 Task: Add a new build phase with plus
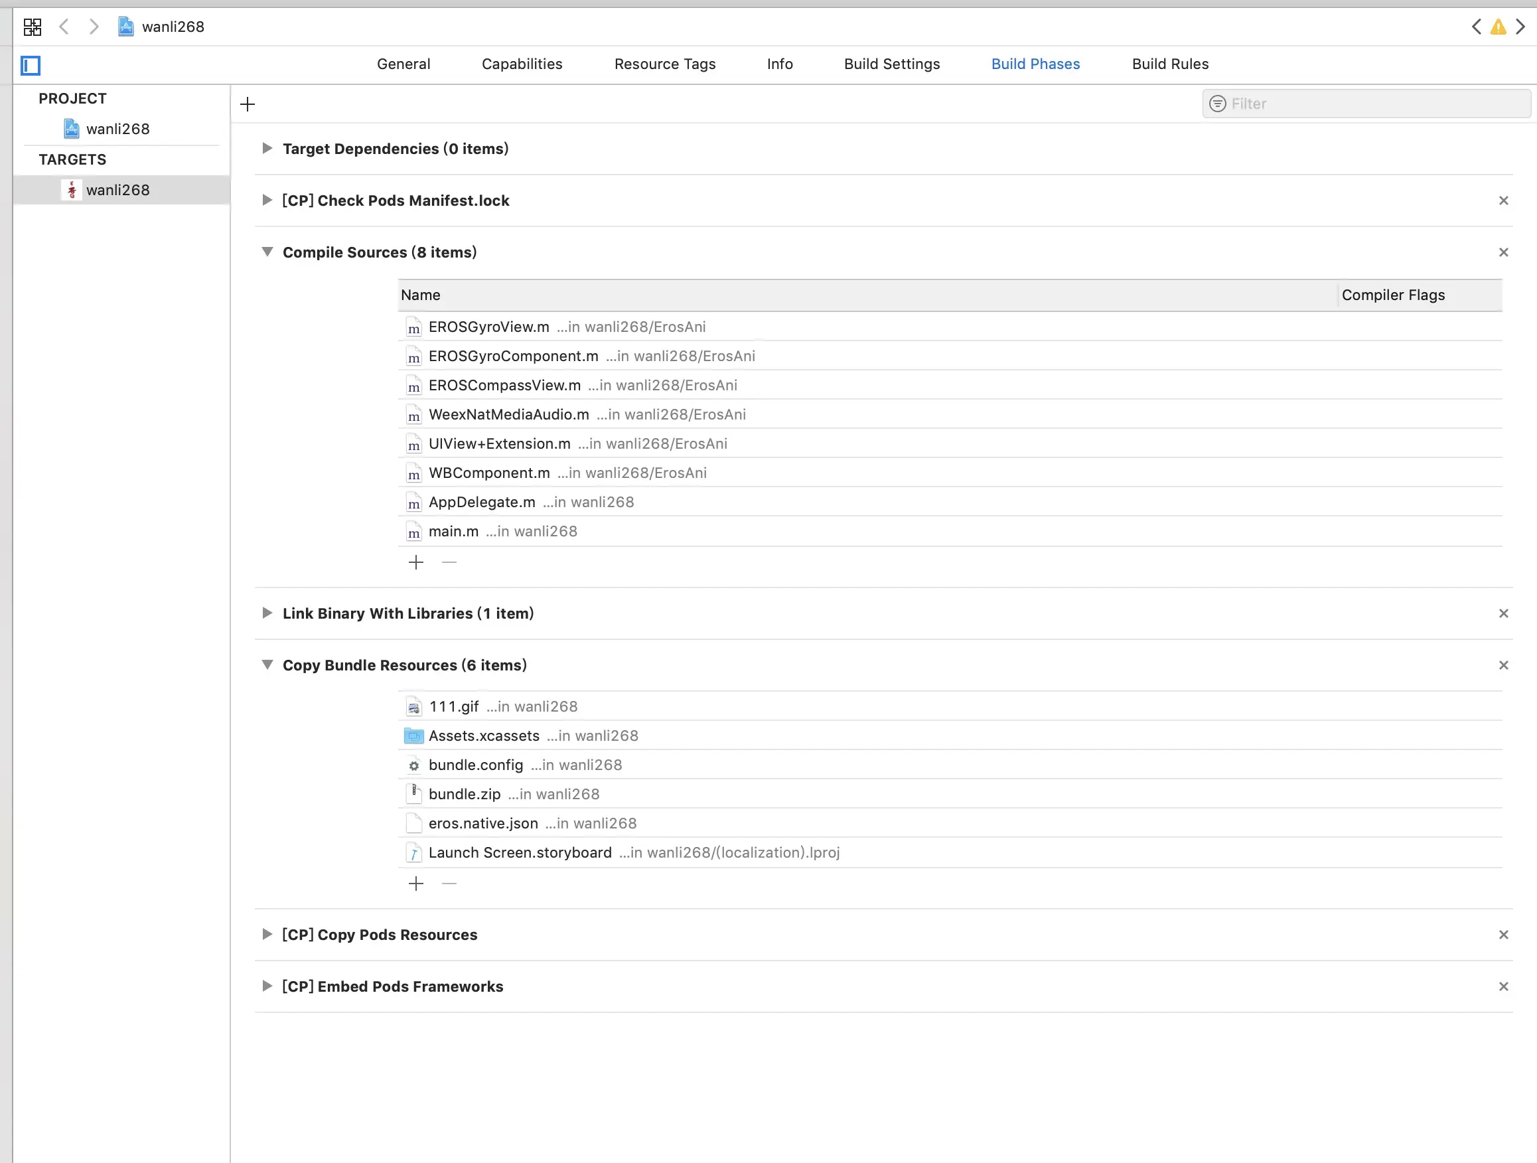point(248,104)
